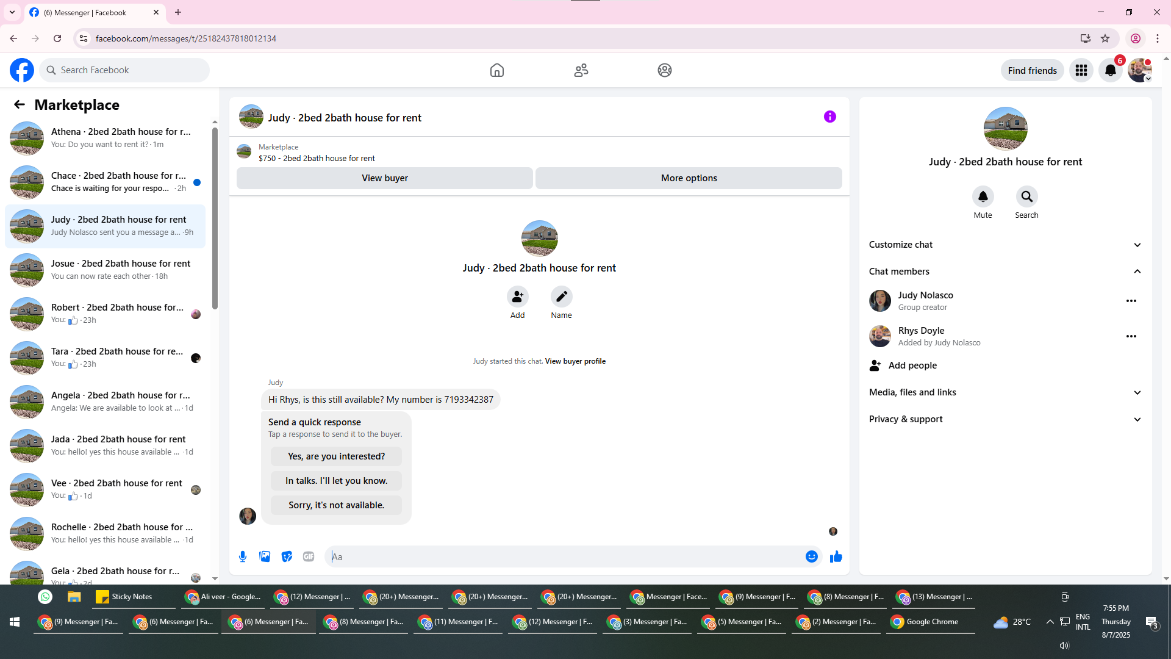
Task: Open Vee's 2bed 2bath conversation
Action: [106, 489]
